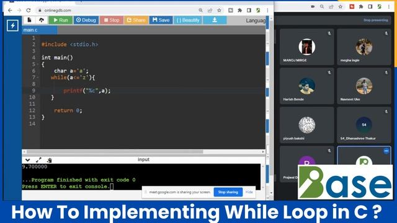The width and height of the screenshot is (397, 223).
Task: Reload the onlinegdb.com page
Action: pos(29,11)
